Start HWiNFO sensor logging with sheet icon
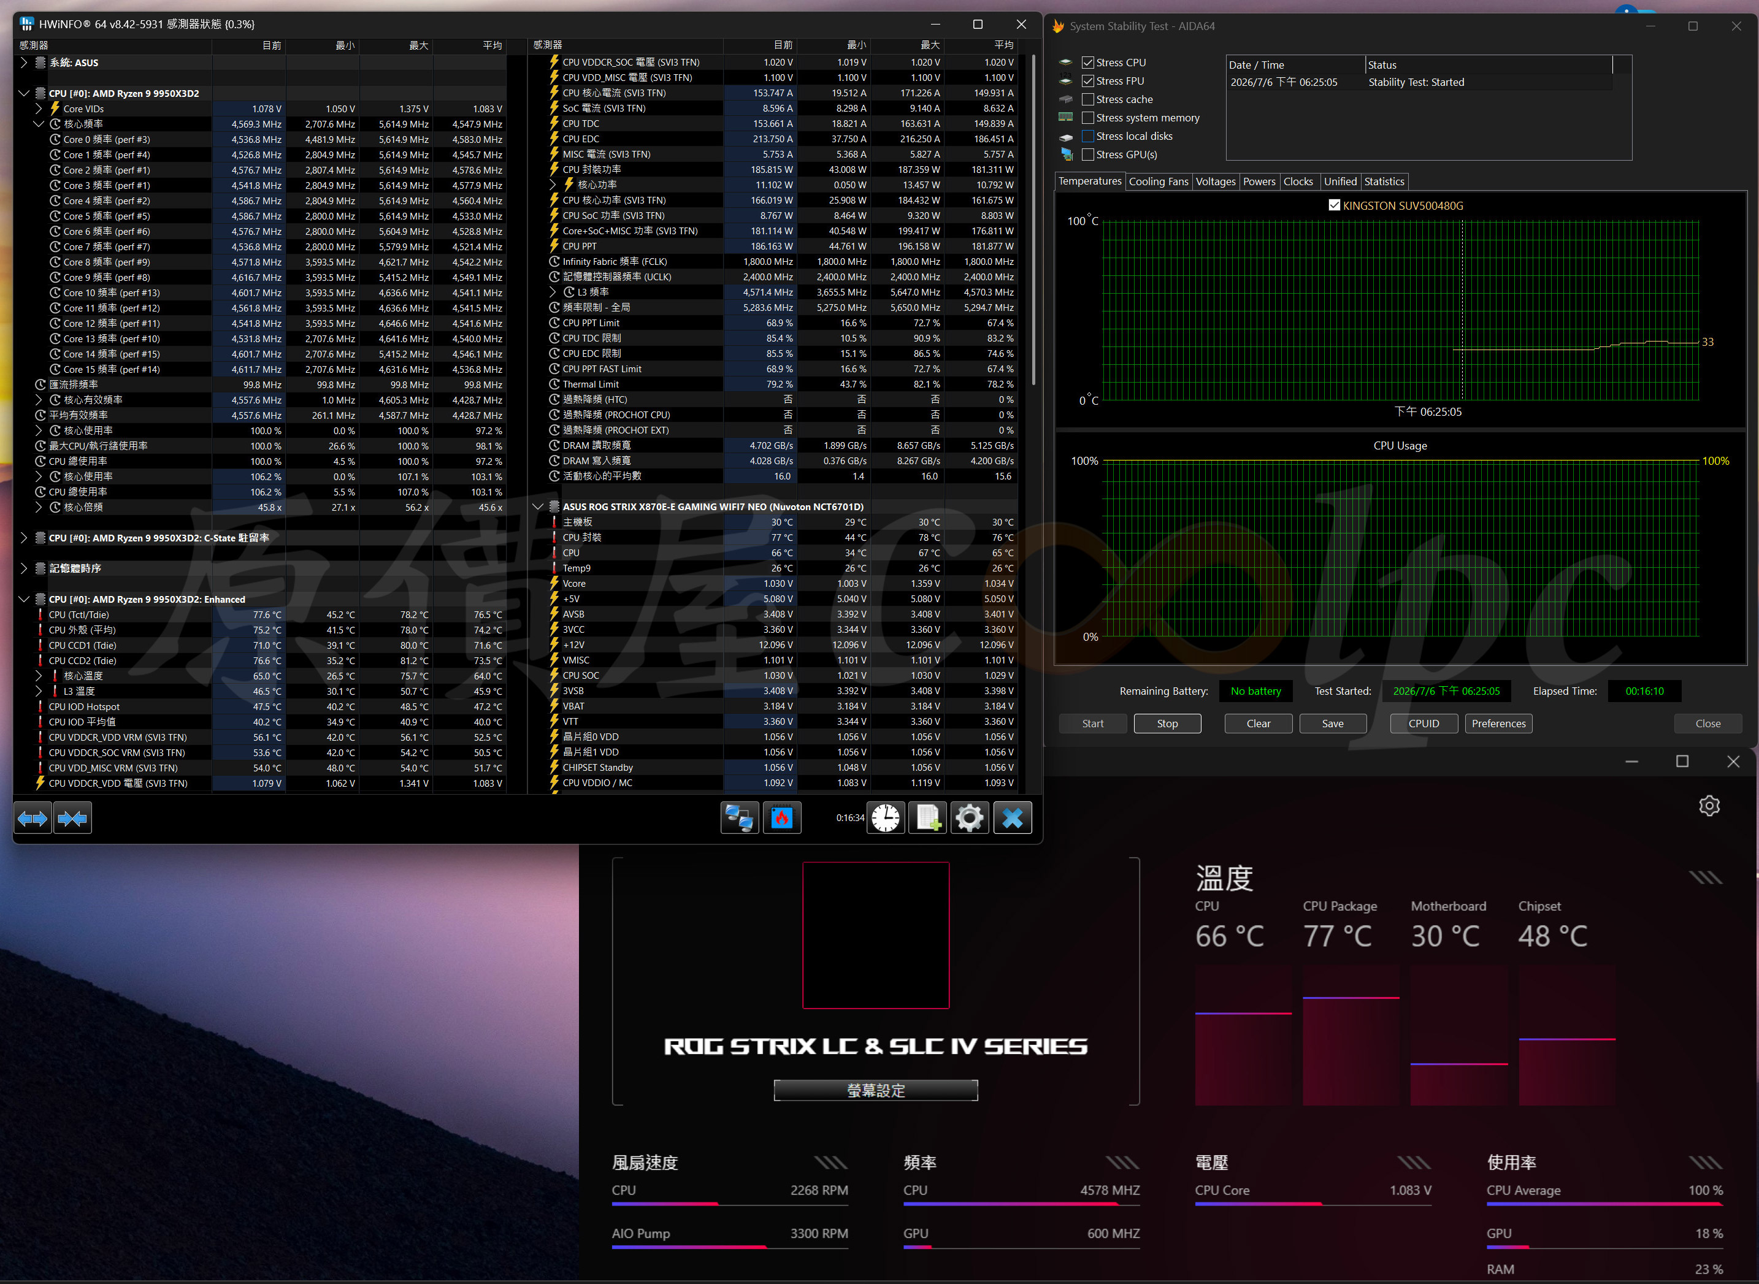Viewport: 1759px width, 1284px height. click(x=928, y=817)
